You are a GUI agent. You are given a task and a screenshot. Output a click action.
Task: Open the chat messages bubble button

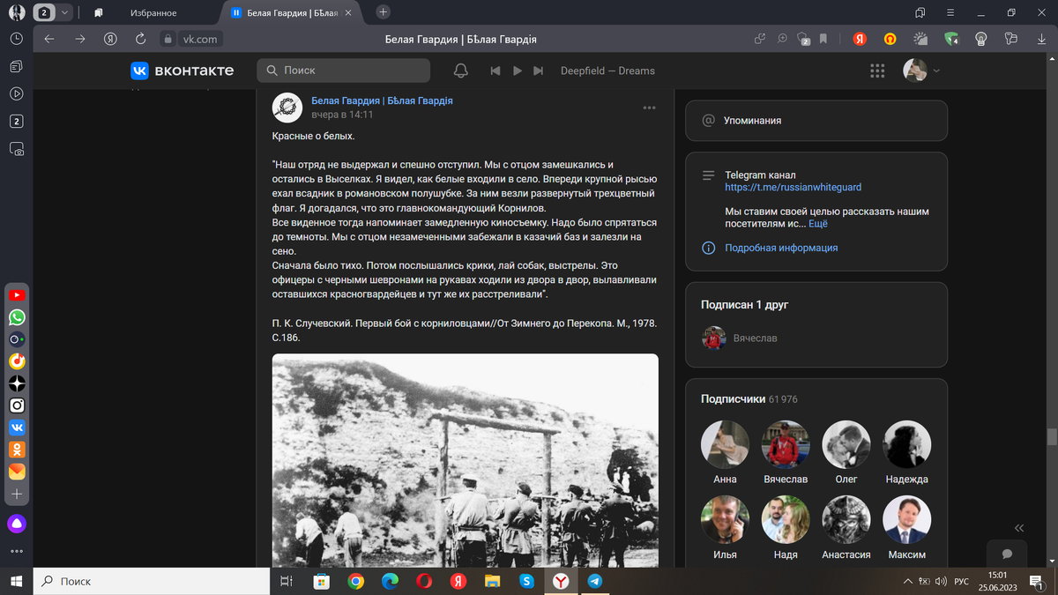click(x=1007, y=554)
